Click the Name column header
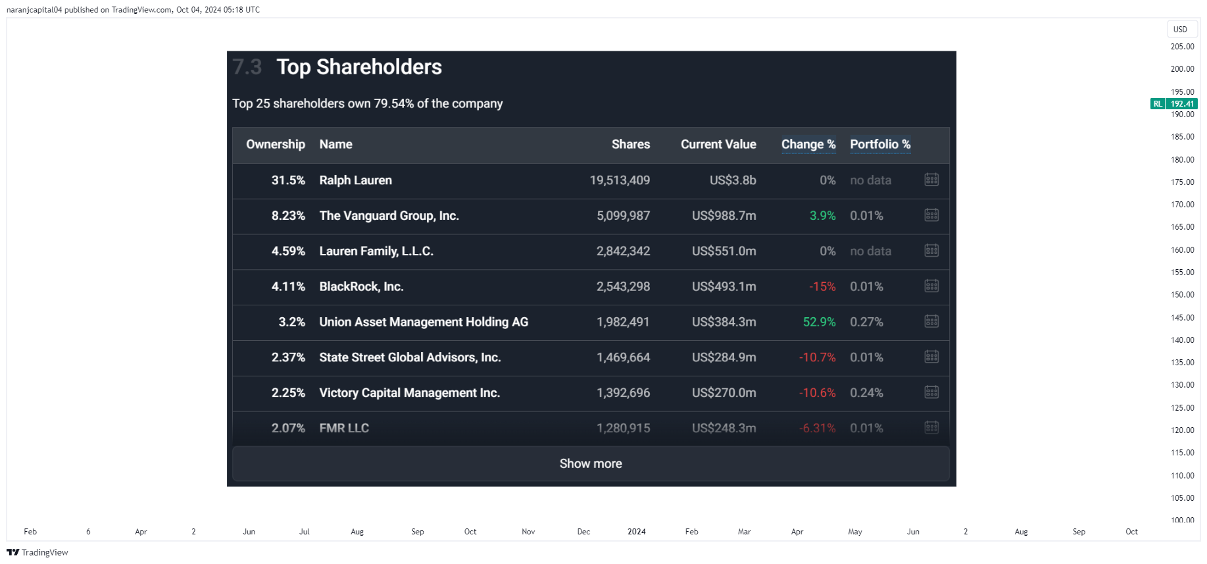The image size is (1207, 564). tap(336, 145)
